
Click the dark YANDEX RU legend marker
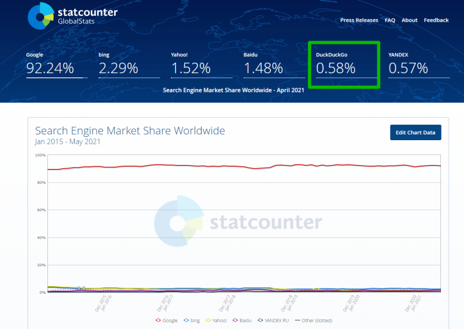pos(260,320)
